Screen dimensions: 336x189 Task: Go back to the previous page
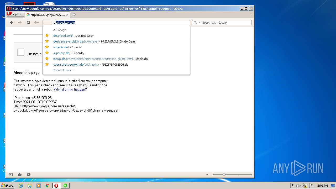point(12,23)
